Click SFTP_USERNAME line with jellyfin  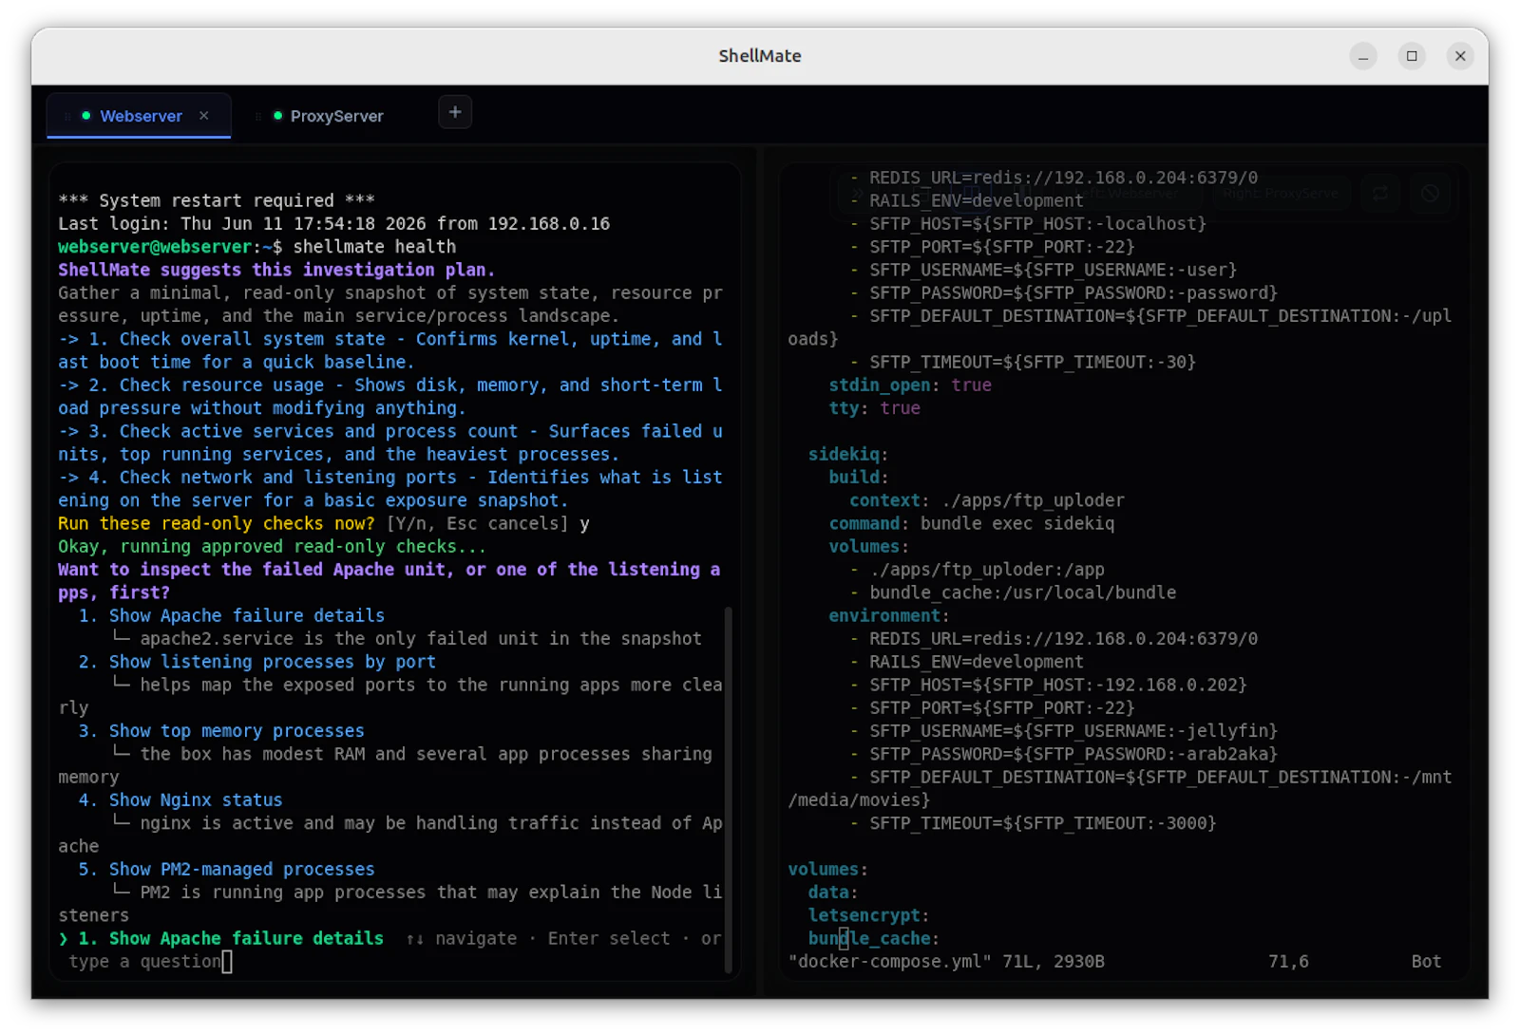click(1073, 731)
